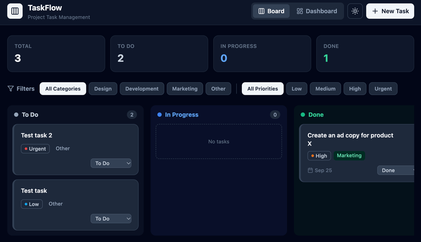421x242 pixels.
Task: Open the Done status dropdown on ad copy card
Action: point(396,171)
